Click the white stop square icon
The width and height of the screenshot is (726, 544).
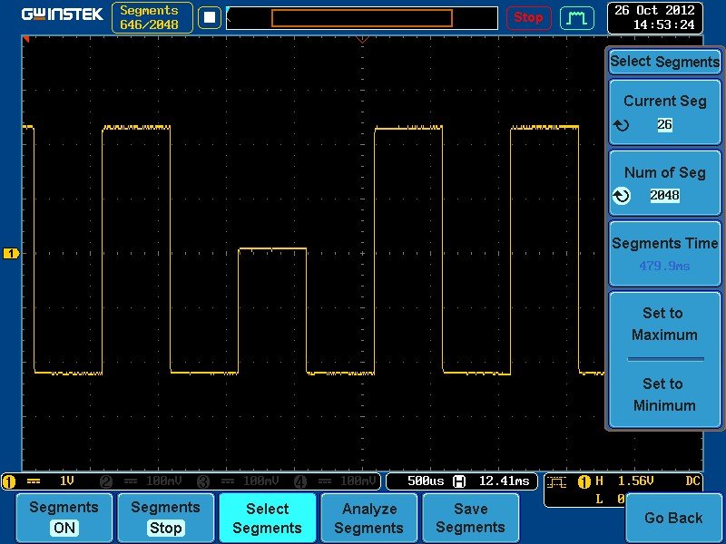click(210, 17)
